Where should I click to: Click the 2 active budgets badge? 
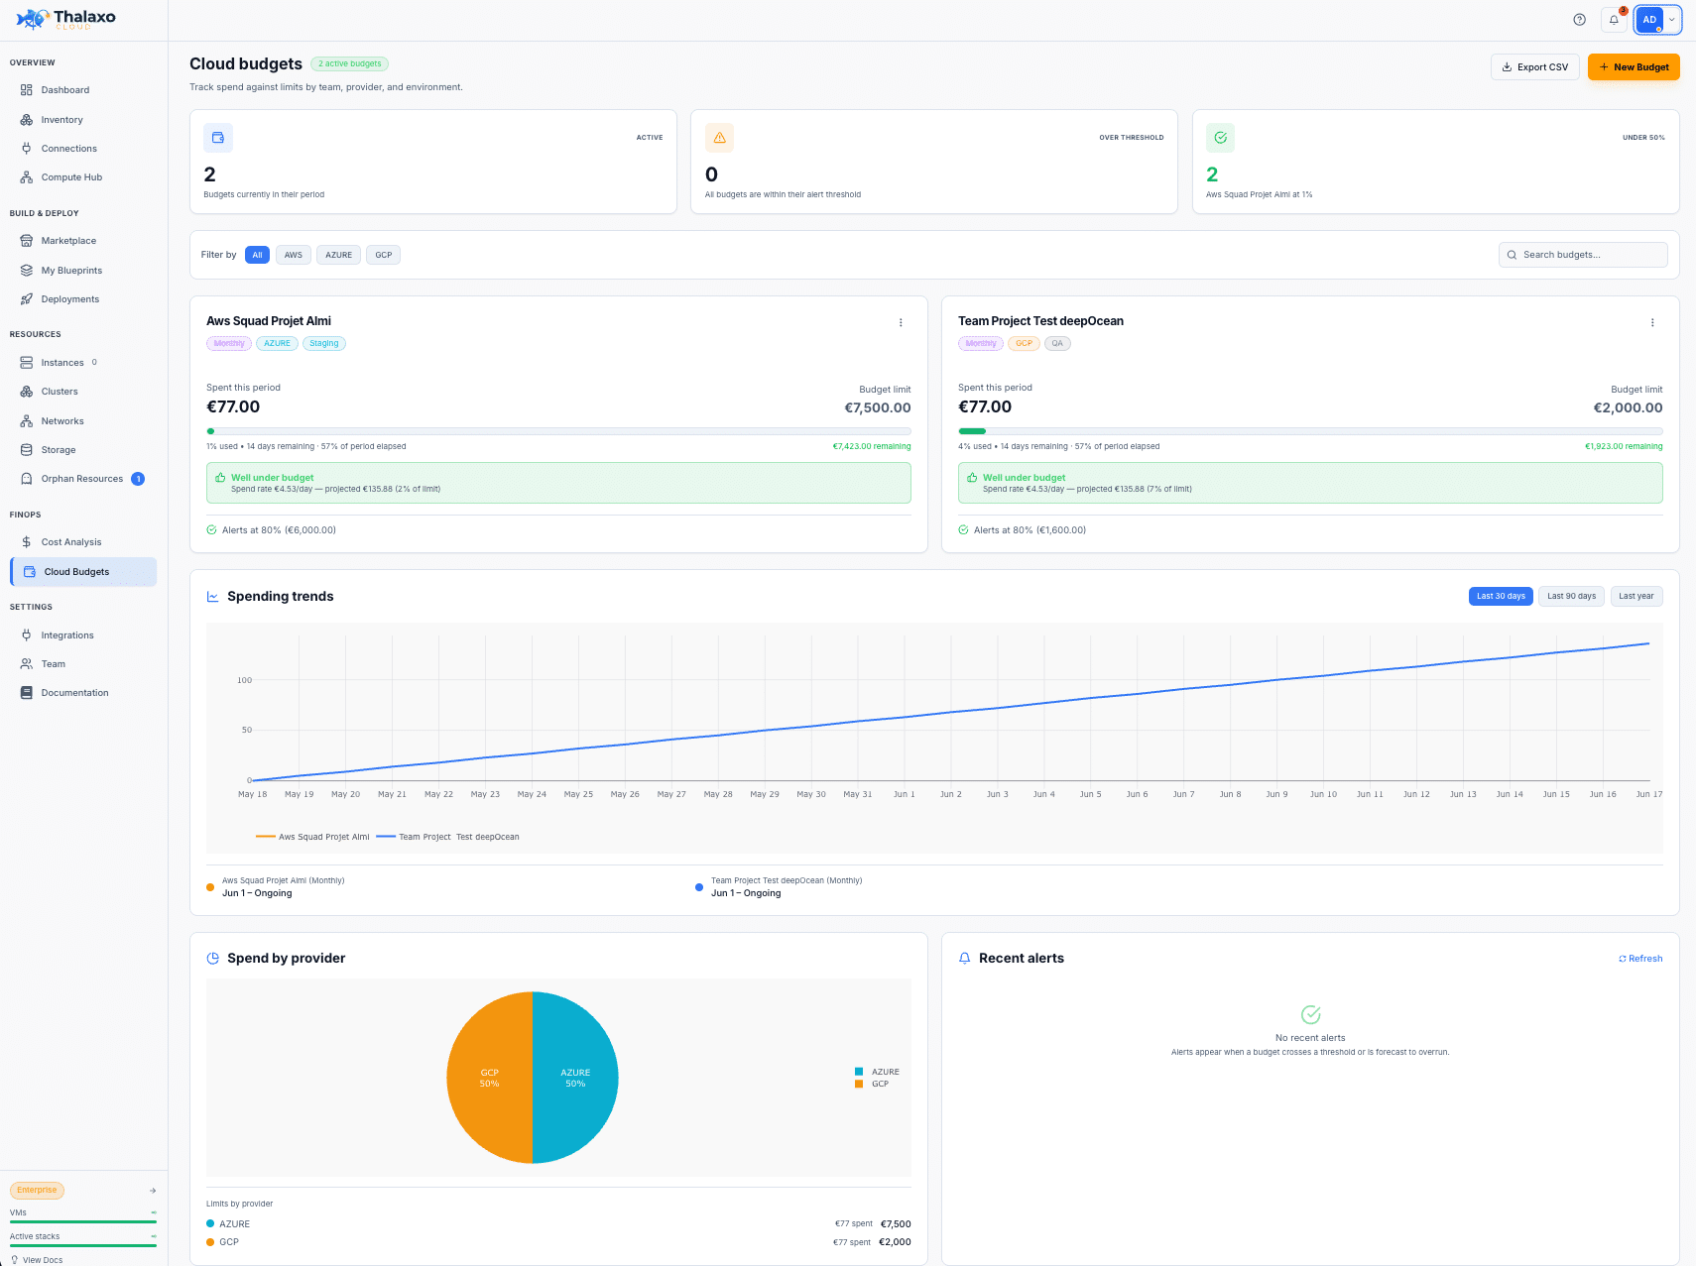point(350,63)
